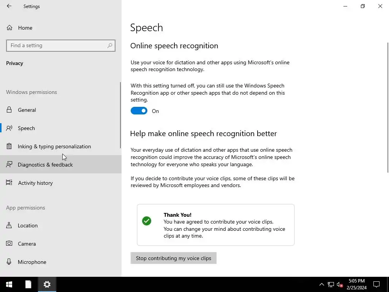Click the Microphone icon in sidebar
The image size is (389, 292).
(9, 262)
